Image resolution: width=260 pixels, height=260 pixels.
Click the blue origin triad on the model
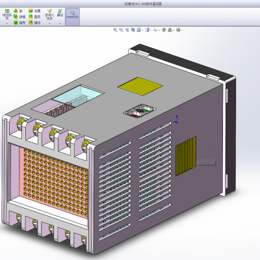pyautogui.click(x=177, y=120)
